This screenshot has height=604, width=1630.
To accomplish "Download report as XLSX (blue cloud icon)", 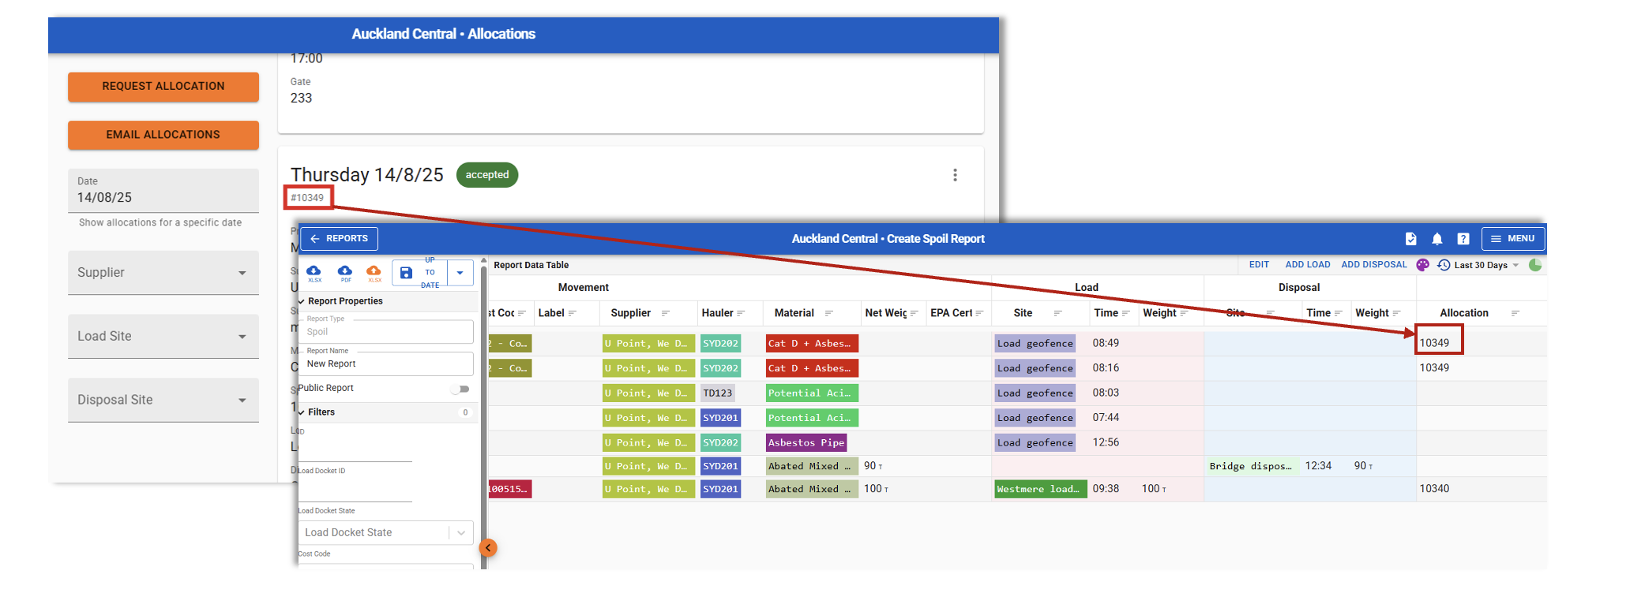I will 314,272.
